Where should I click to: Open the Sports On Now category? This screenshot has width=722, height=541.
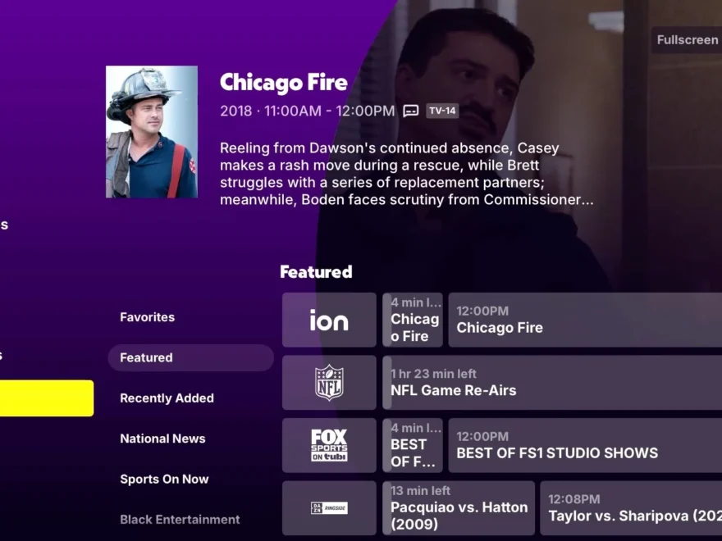[164, 479]
